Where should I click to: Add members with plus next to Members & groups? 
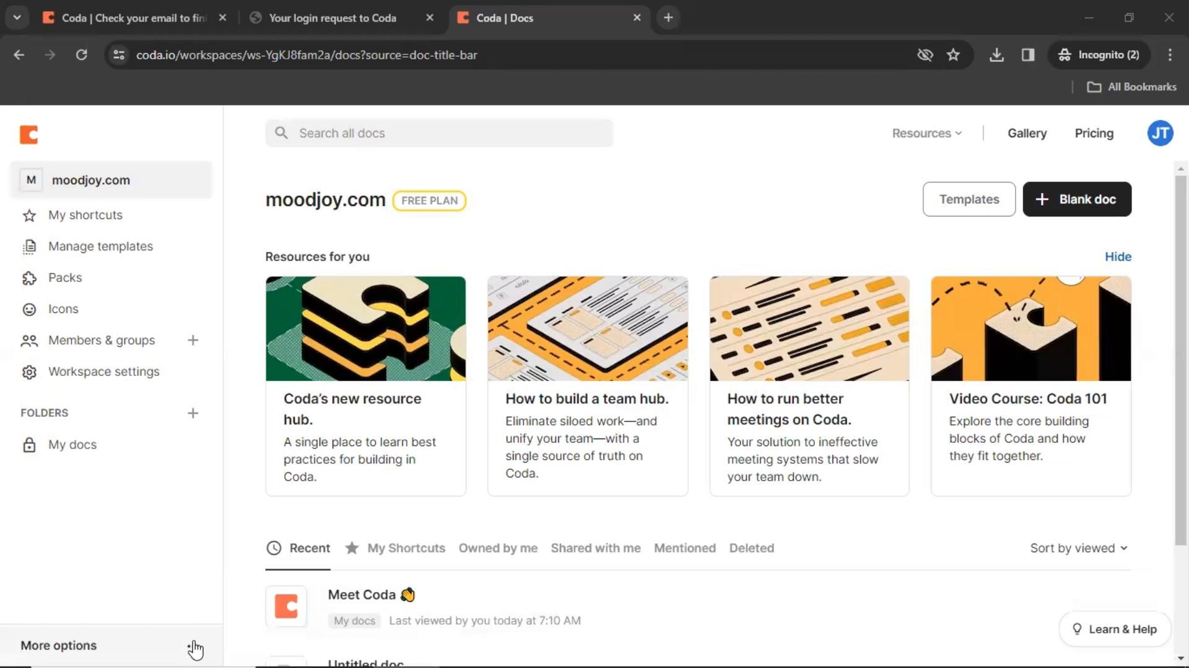coord(193,340)
